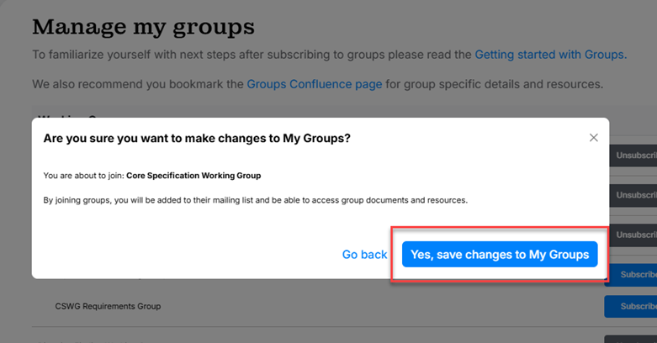The image size is (657, 343).
Task: Click Subscribe beside CSWG Requirements Group
Action: (x=633, y=307)
